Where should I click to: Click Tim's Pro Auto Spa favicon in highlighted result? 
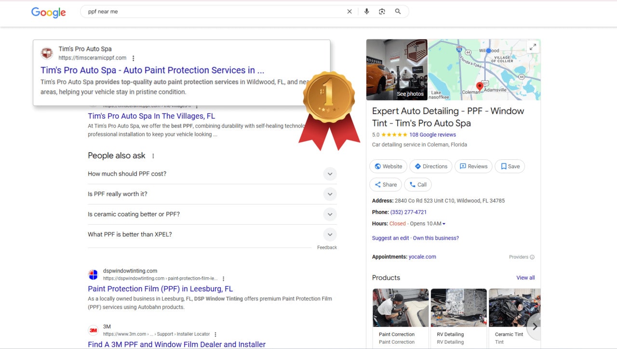click(47, 53)
